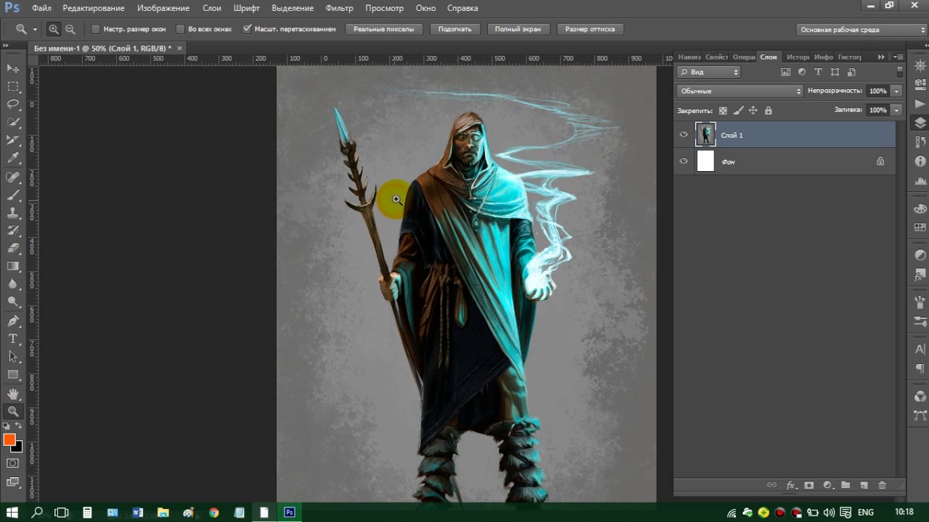Select the Rectangle shape tool
The image size is (929, 522).
13,374
